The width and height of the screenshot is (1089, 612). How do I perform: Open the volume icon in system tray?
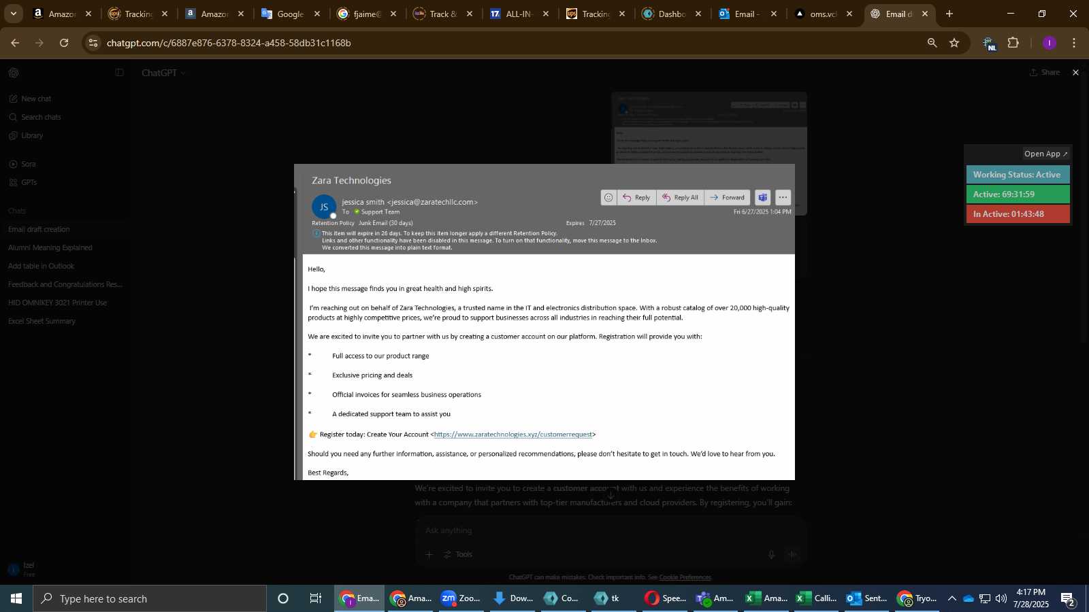pyautogui.click(x=1001, y=598)
